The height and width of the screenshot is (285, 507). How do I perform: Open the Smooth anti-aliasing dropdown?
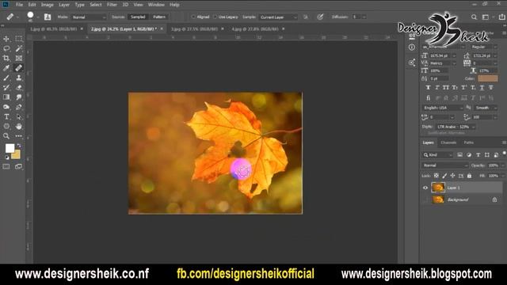[x=485, y=108]
